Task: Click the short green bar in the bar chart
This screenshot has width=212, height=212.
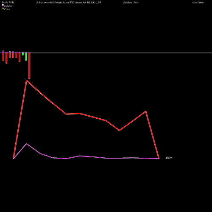Action: point(23,54)
